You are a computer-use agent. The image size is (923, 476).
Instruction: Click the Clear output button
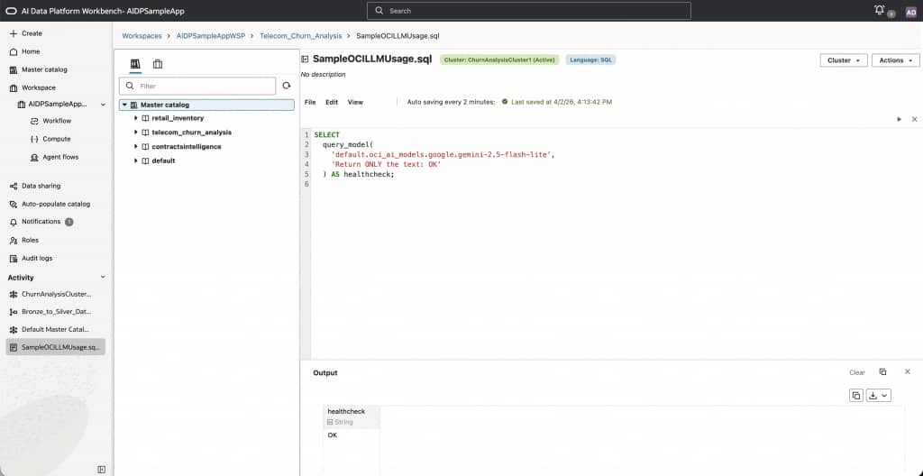pos(856,372)
